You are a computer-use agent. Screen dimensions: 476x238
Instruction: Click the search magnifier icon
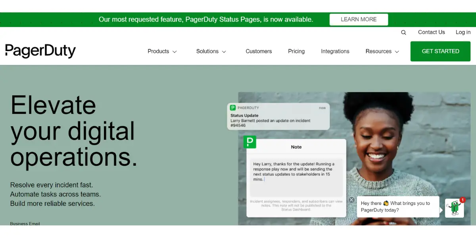click(403, 33)
